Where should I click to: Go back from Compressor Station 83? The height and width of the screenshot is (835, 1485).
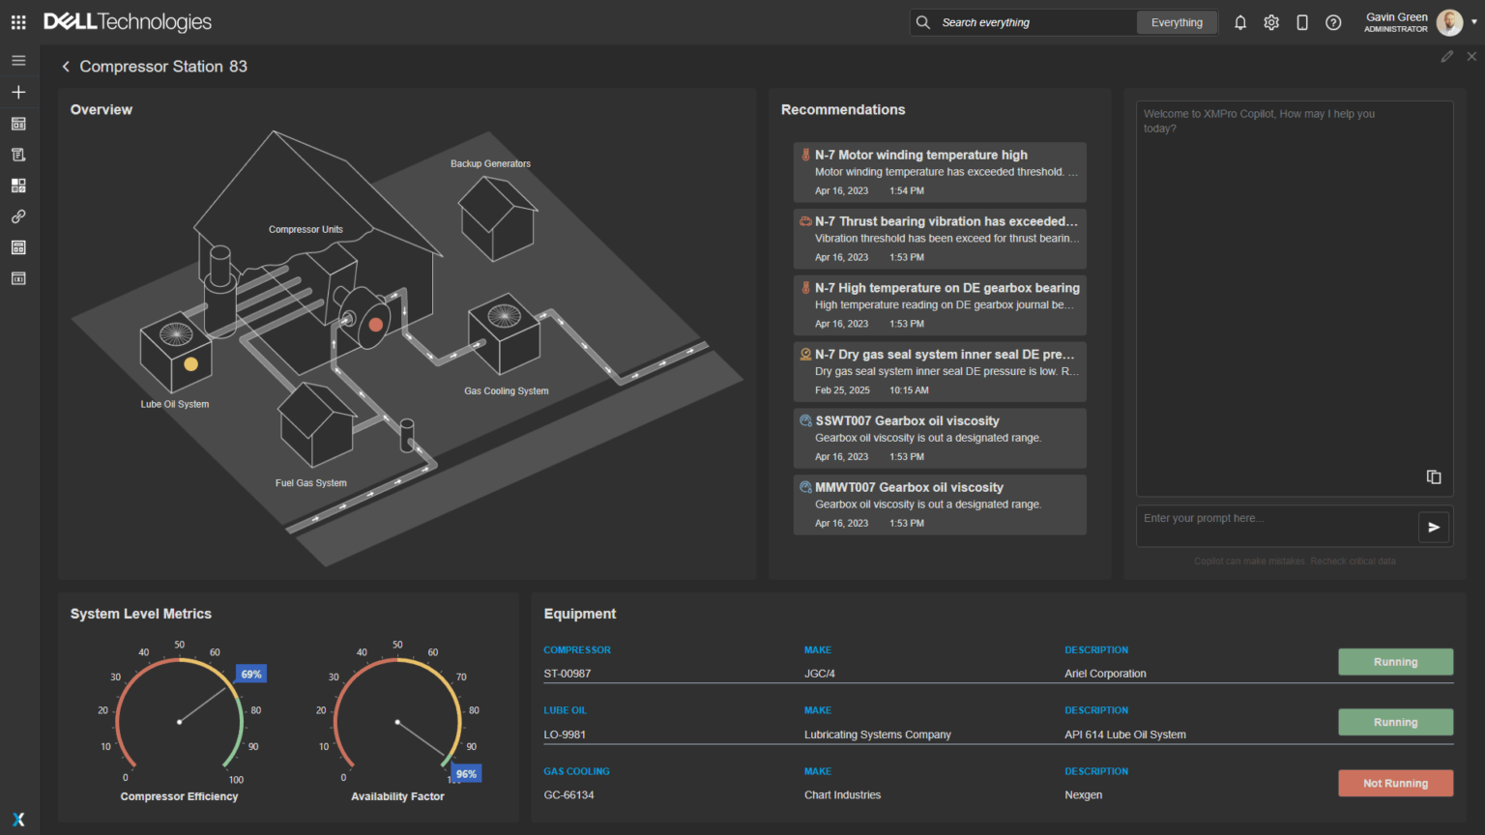[66, 67]
